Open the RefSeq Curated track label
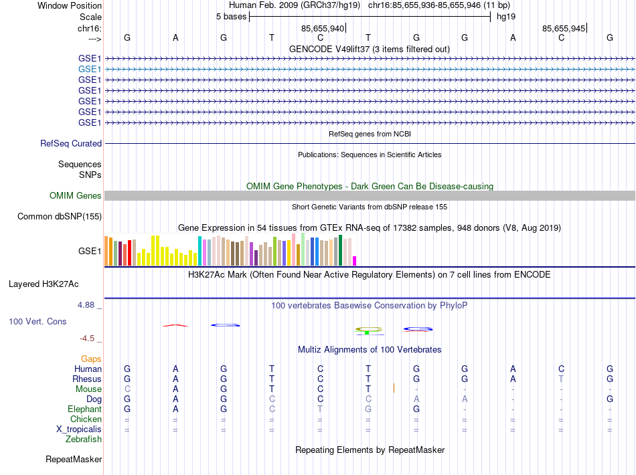This screenshot has height=475, width=636. [71, 143]
